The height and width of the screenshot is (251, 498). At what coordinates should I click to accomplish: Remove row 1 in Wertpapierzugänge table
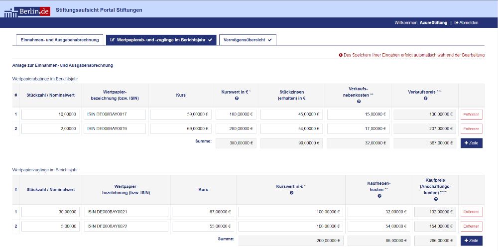tap(471, 212)
